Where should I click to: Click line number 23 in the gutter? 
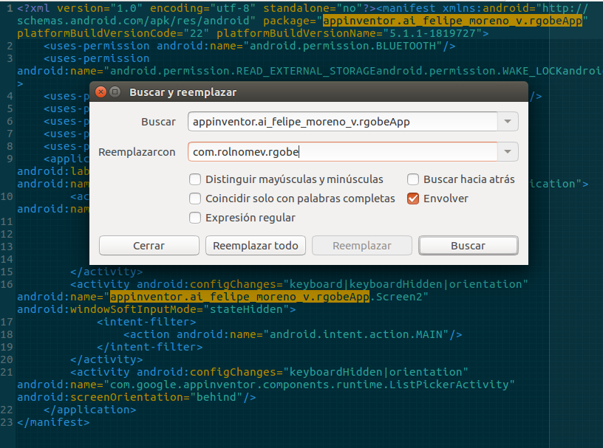click(x=7, y=422)
